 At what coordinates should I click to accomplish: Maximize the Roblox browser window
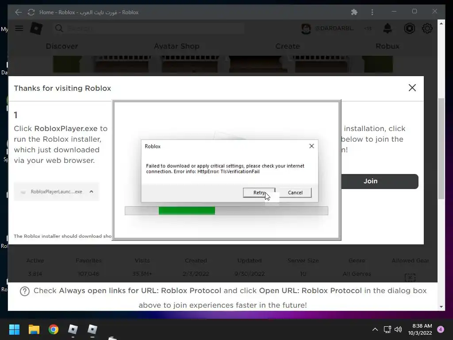pos(415,12)
